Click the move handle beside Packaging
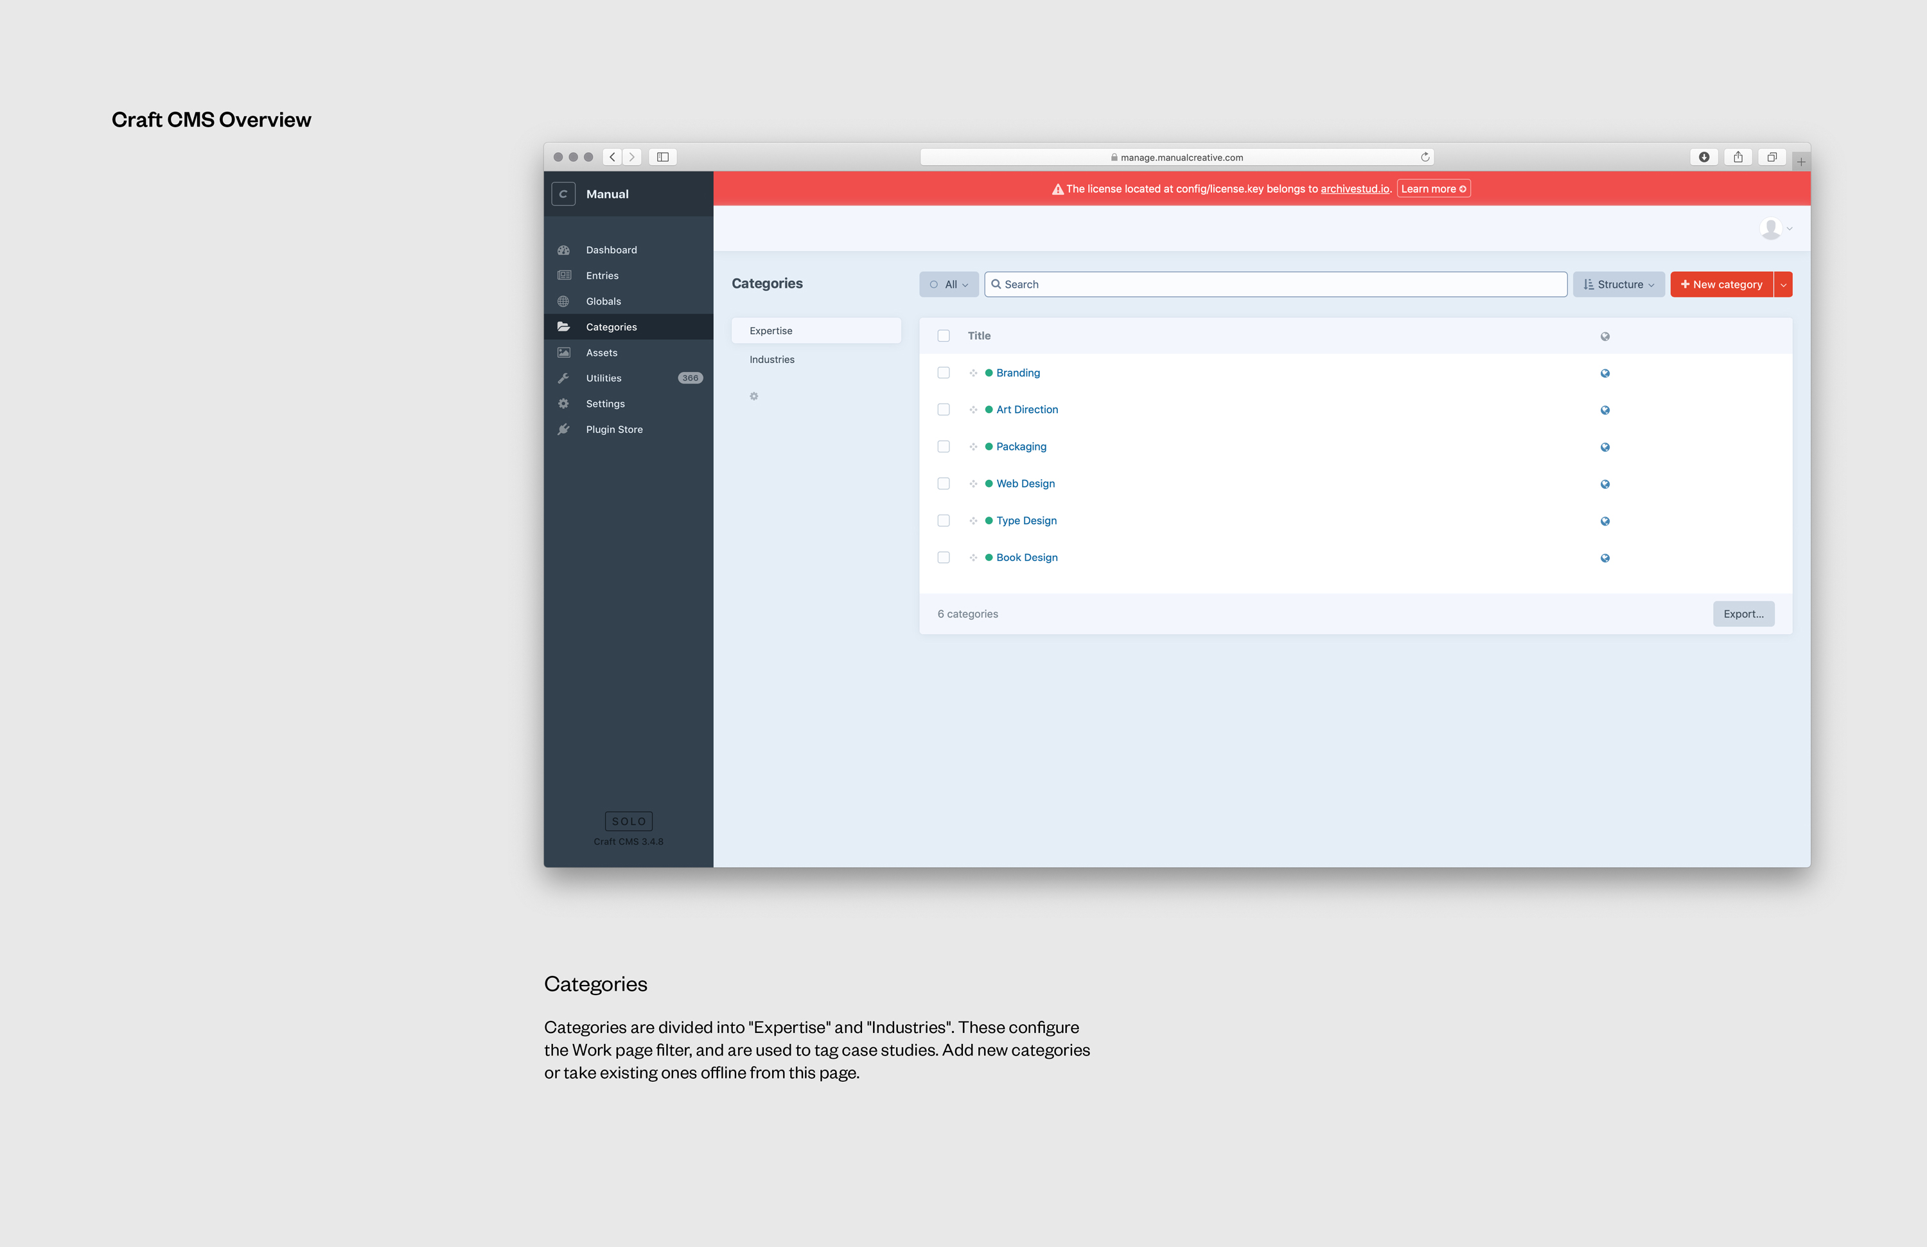 [973, 447]
